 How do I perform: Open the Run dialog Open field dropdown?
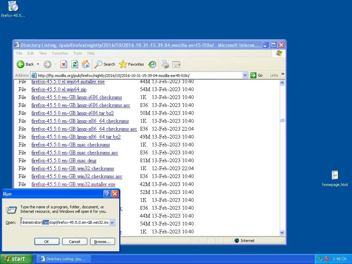(x=112, y=222)
